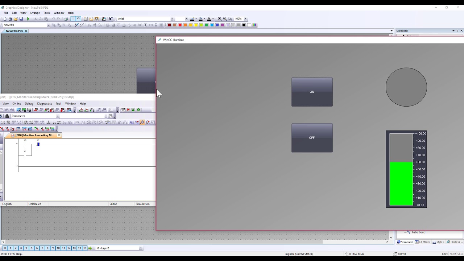Screen dimensions: 464x261
Task: Click the line color pen icon
Action: [x=192, y=19]
